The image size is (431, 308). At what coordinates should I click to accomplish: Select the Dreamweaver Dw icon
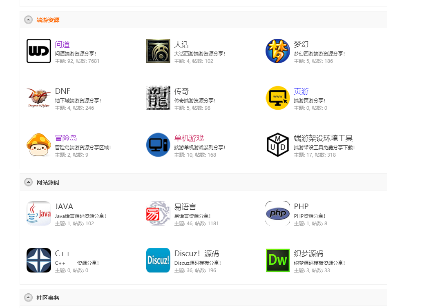pos(278,260)
